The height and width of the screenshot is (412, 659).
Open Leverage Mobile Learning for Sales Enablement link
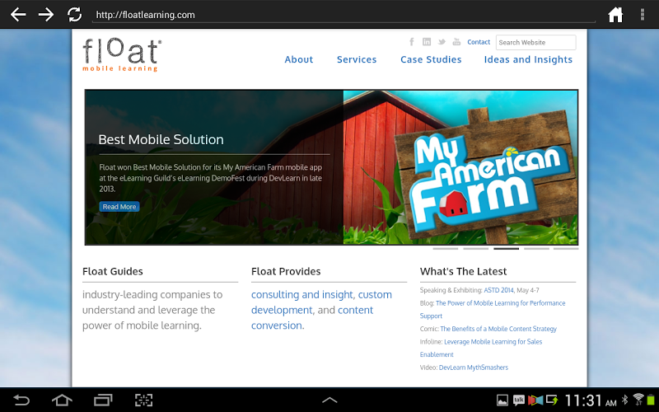tap(481, 348)
